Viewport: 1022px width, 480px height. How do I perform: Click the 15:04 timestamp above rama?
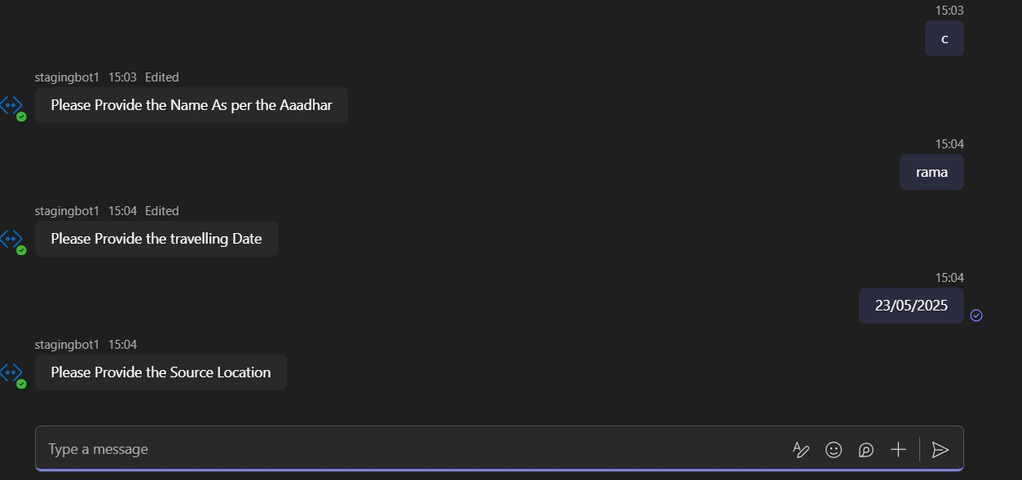(950, 143)
